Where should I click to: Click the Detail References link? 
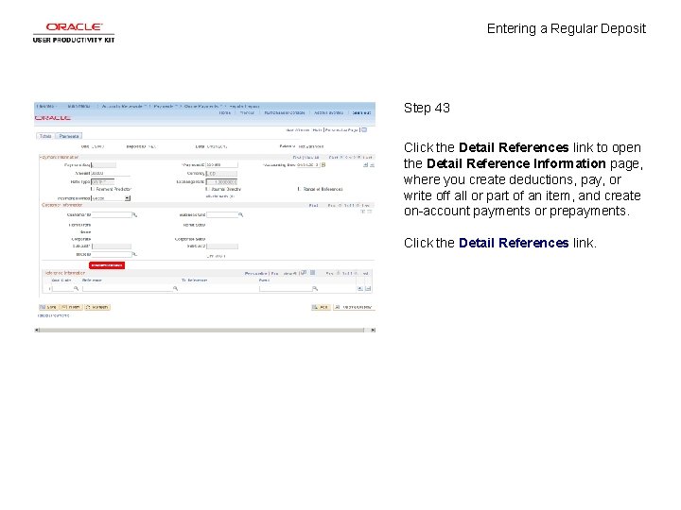pyautogui.click(x=107, y=265)
